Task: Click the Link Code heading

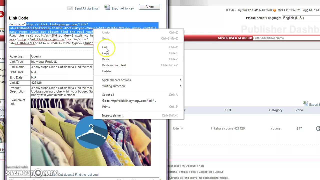Action: coord(19,18)
